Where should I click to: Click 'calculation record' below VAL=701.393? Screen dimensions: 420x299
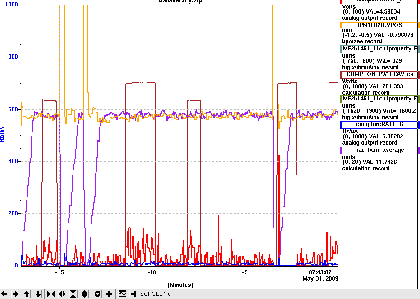[x=366, y=93]
